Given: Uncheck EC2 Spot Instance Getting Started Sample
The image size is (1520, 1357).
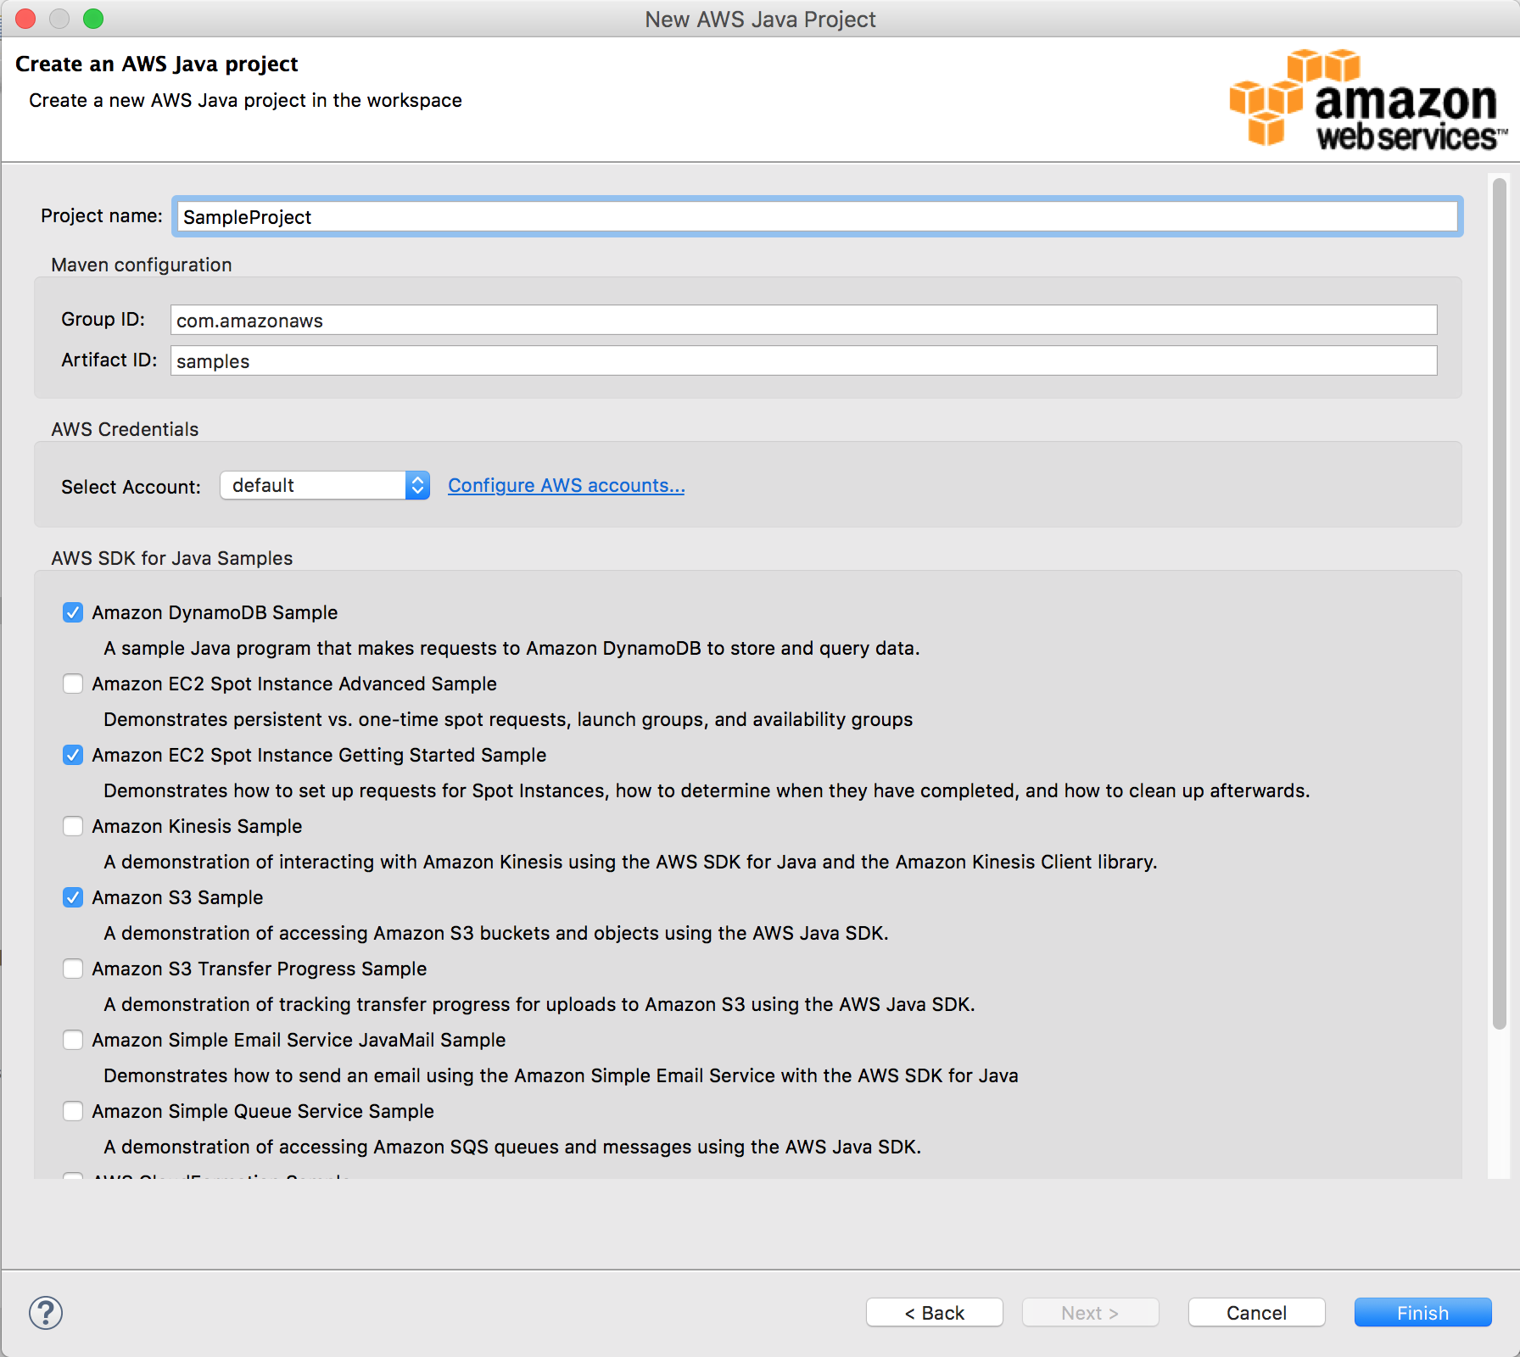Looking at the screenshot, I should coord(73,755).
